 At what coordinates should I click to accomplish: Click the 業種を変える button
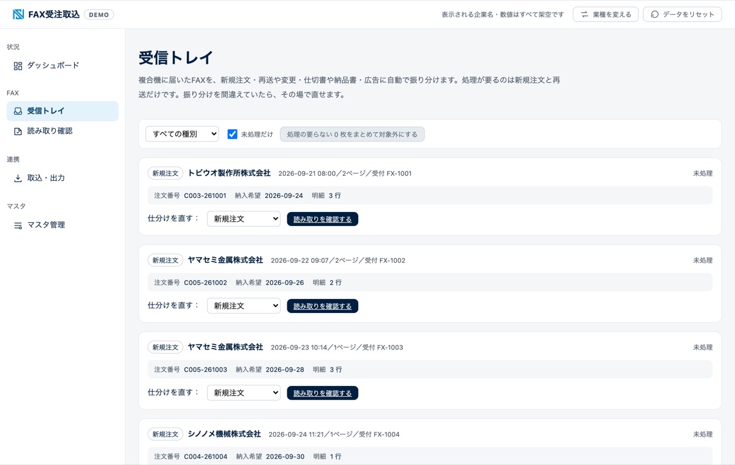click(606, 14)
